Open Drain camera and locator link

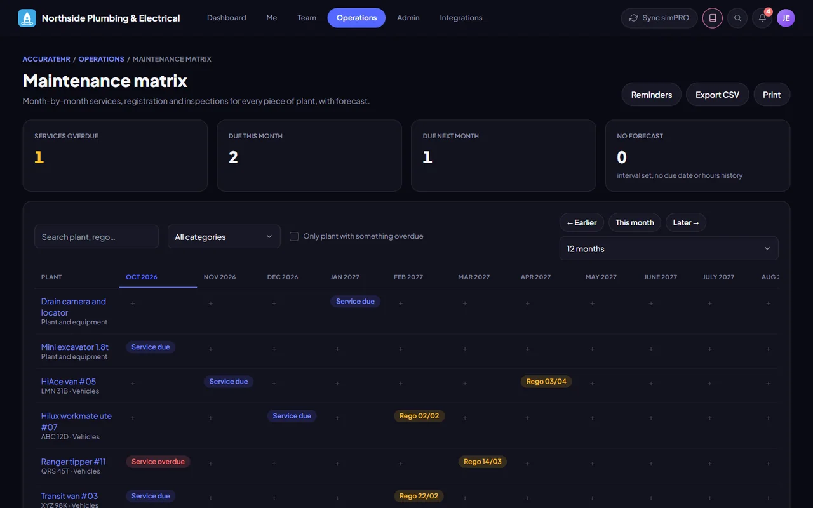[74, 307]
